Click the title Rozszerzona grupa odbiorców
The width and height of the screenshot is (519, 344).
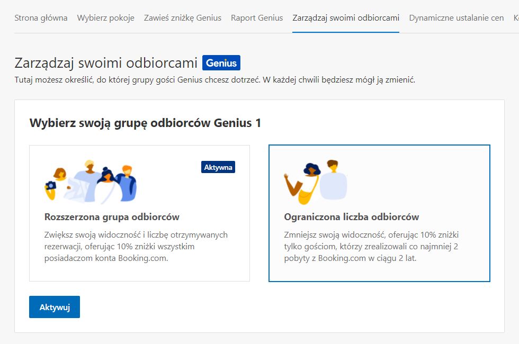[112, 217]
